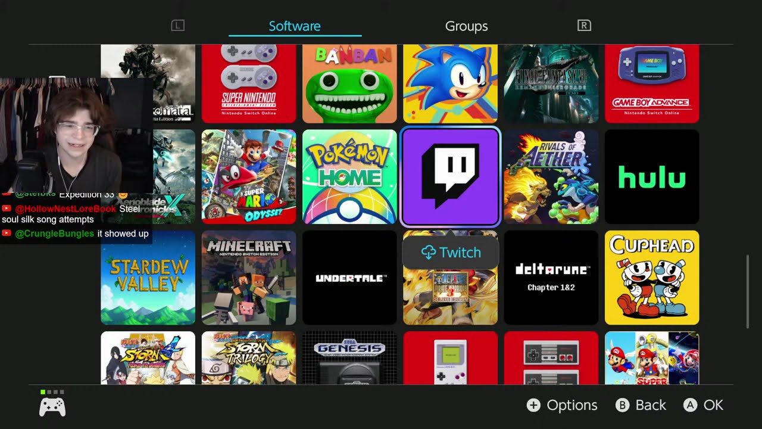This screenshot has width=762, height=429.
Task: Select Naruto Storm Trilogy
Action: [x=249, y=358]
